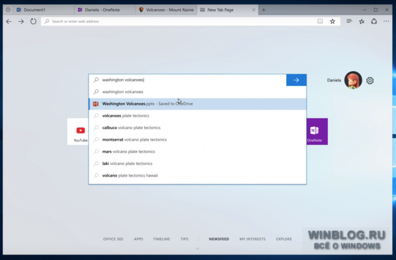Image resolution: width=396 pixels, height=260 pixels.
Task: Open the TIPS section
Action: click(x=185, y=239)
